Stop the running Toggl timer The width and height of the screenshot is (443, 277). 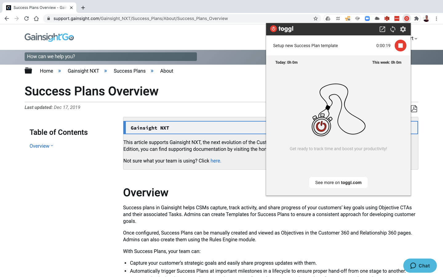click(400, 46)
